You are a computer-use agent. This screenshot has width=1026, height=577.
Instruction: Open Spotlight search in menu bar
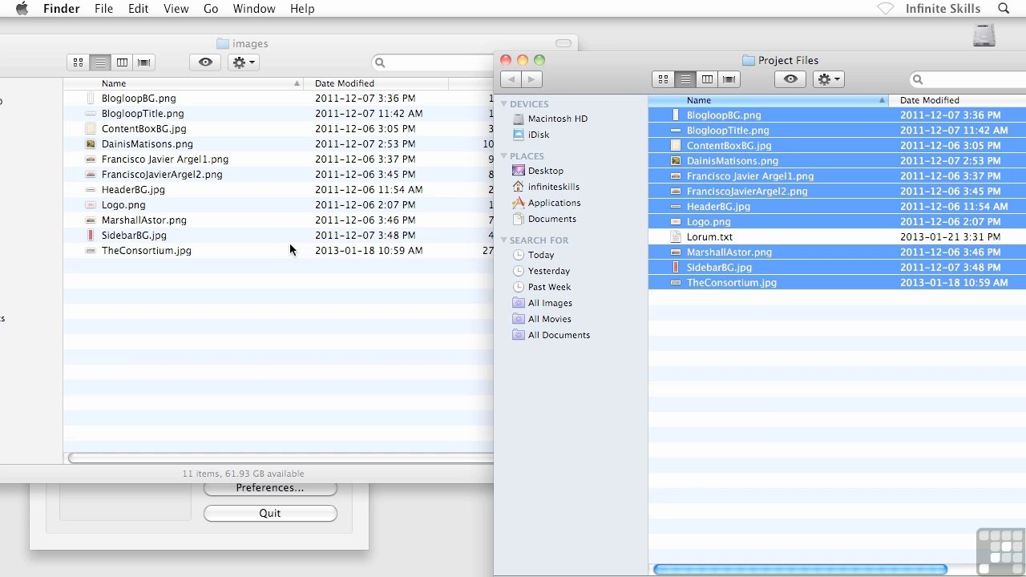(1004, 9)
